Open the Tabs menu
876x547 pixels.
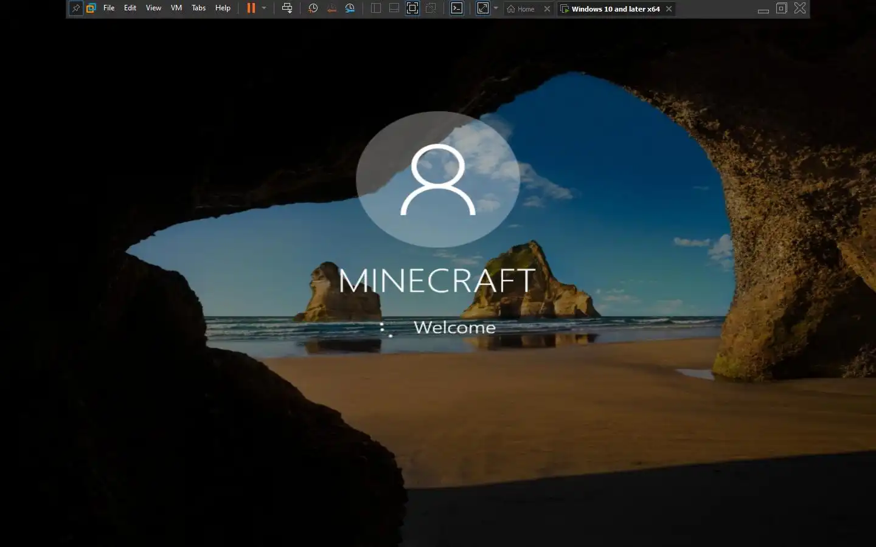click(x=198, y=8)
